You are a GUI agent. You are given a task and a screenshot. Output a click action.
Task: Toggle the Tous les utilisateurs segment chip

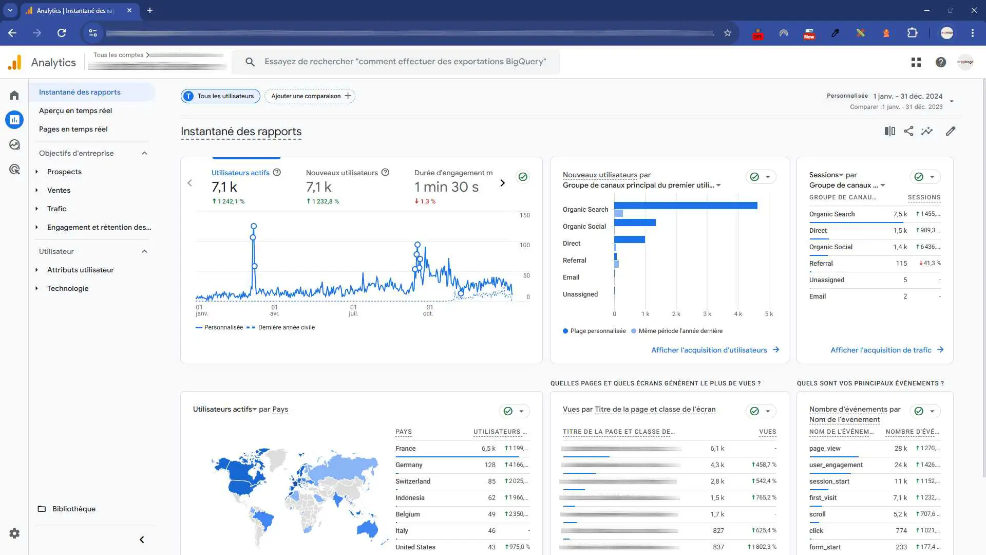pos(220,96)
